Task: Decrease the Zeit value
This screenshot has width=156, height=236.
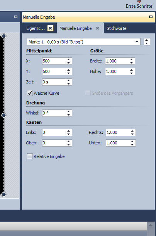Action: [69, 84]
